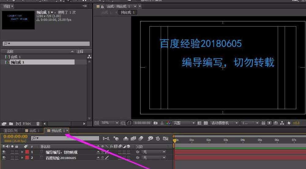Click layer 2 red label color swatch
Image resolution: width=306 pixels, height=169 pixels.
click(x=27, y=157)
